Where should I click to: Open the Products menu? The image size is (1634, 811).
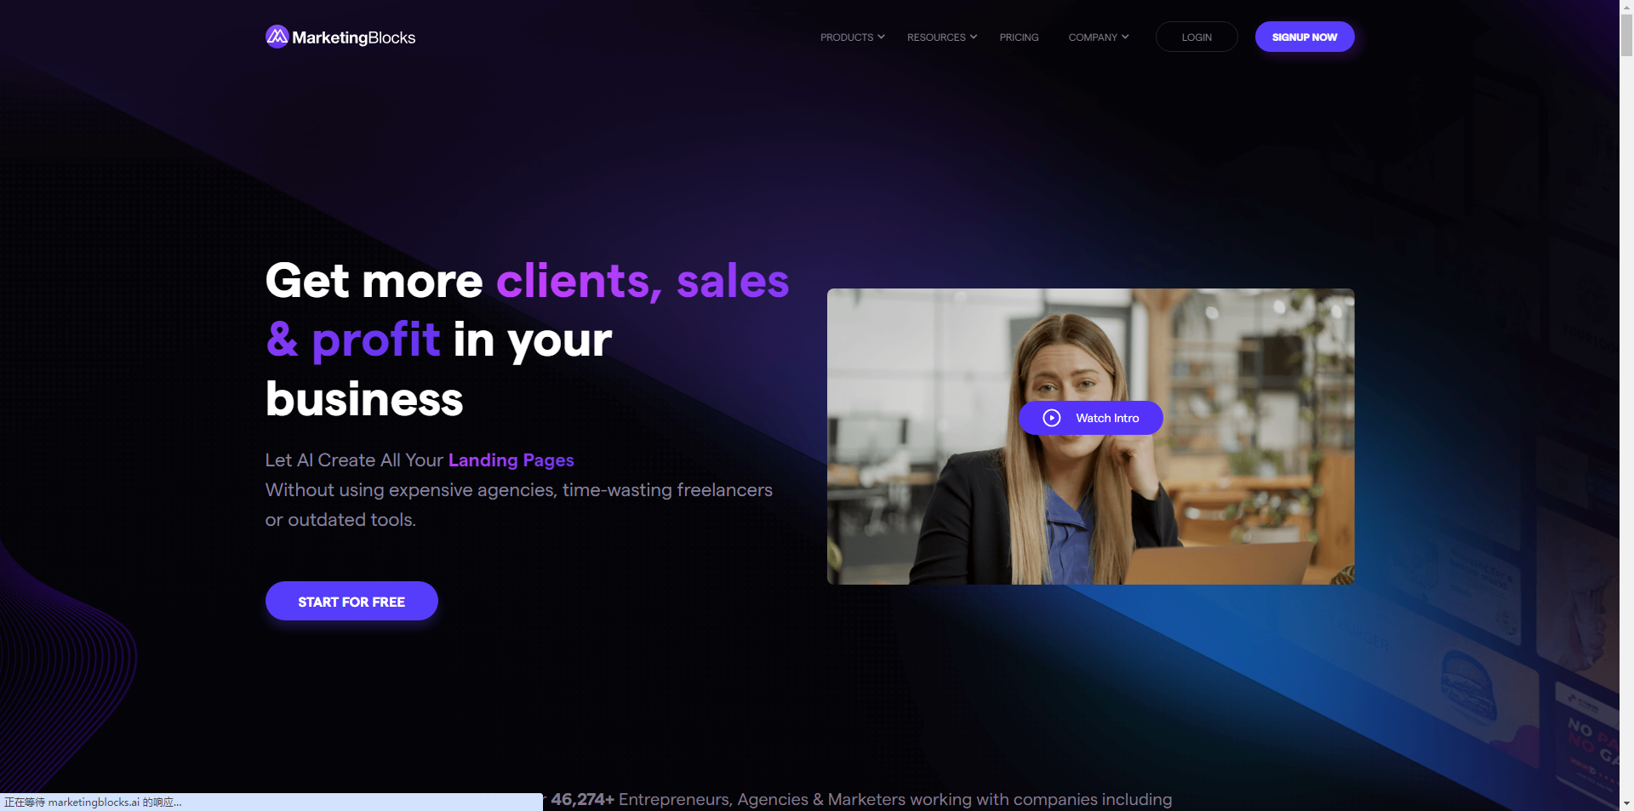[847, 37]
